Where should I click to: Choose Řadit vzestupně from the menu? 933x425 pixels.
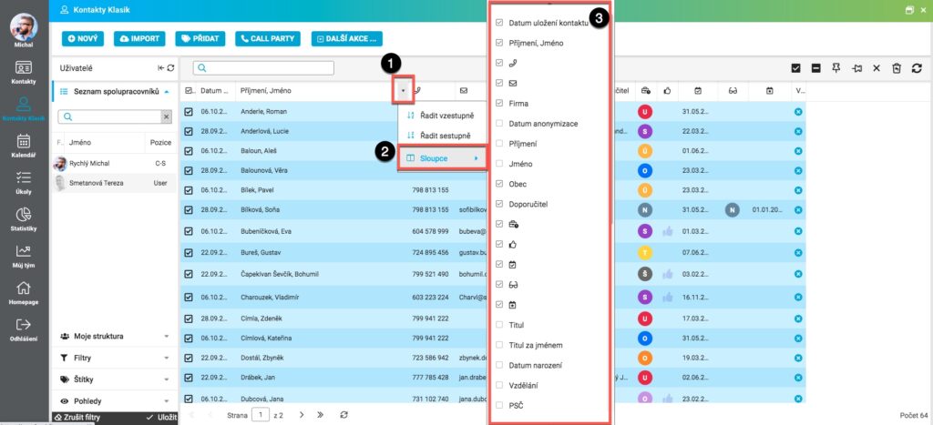(x=442, y=115)
